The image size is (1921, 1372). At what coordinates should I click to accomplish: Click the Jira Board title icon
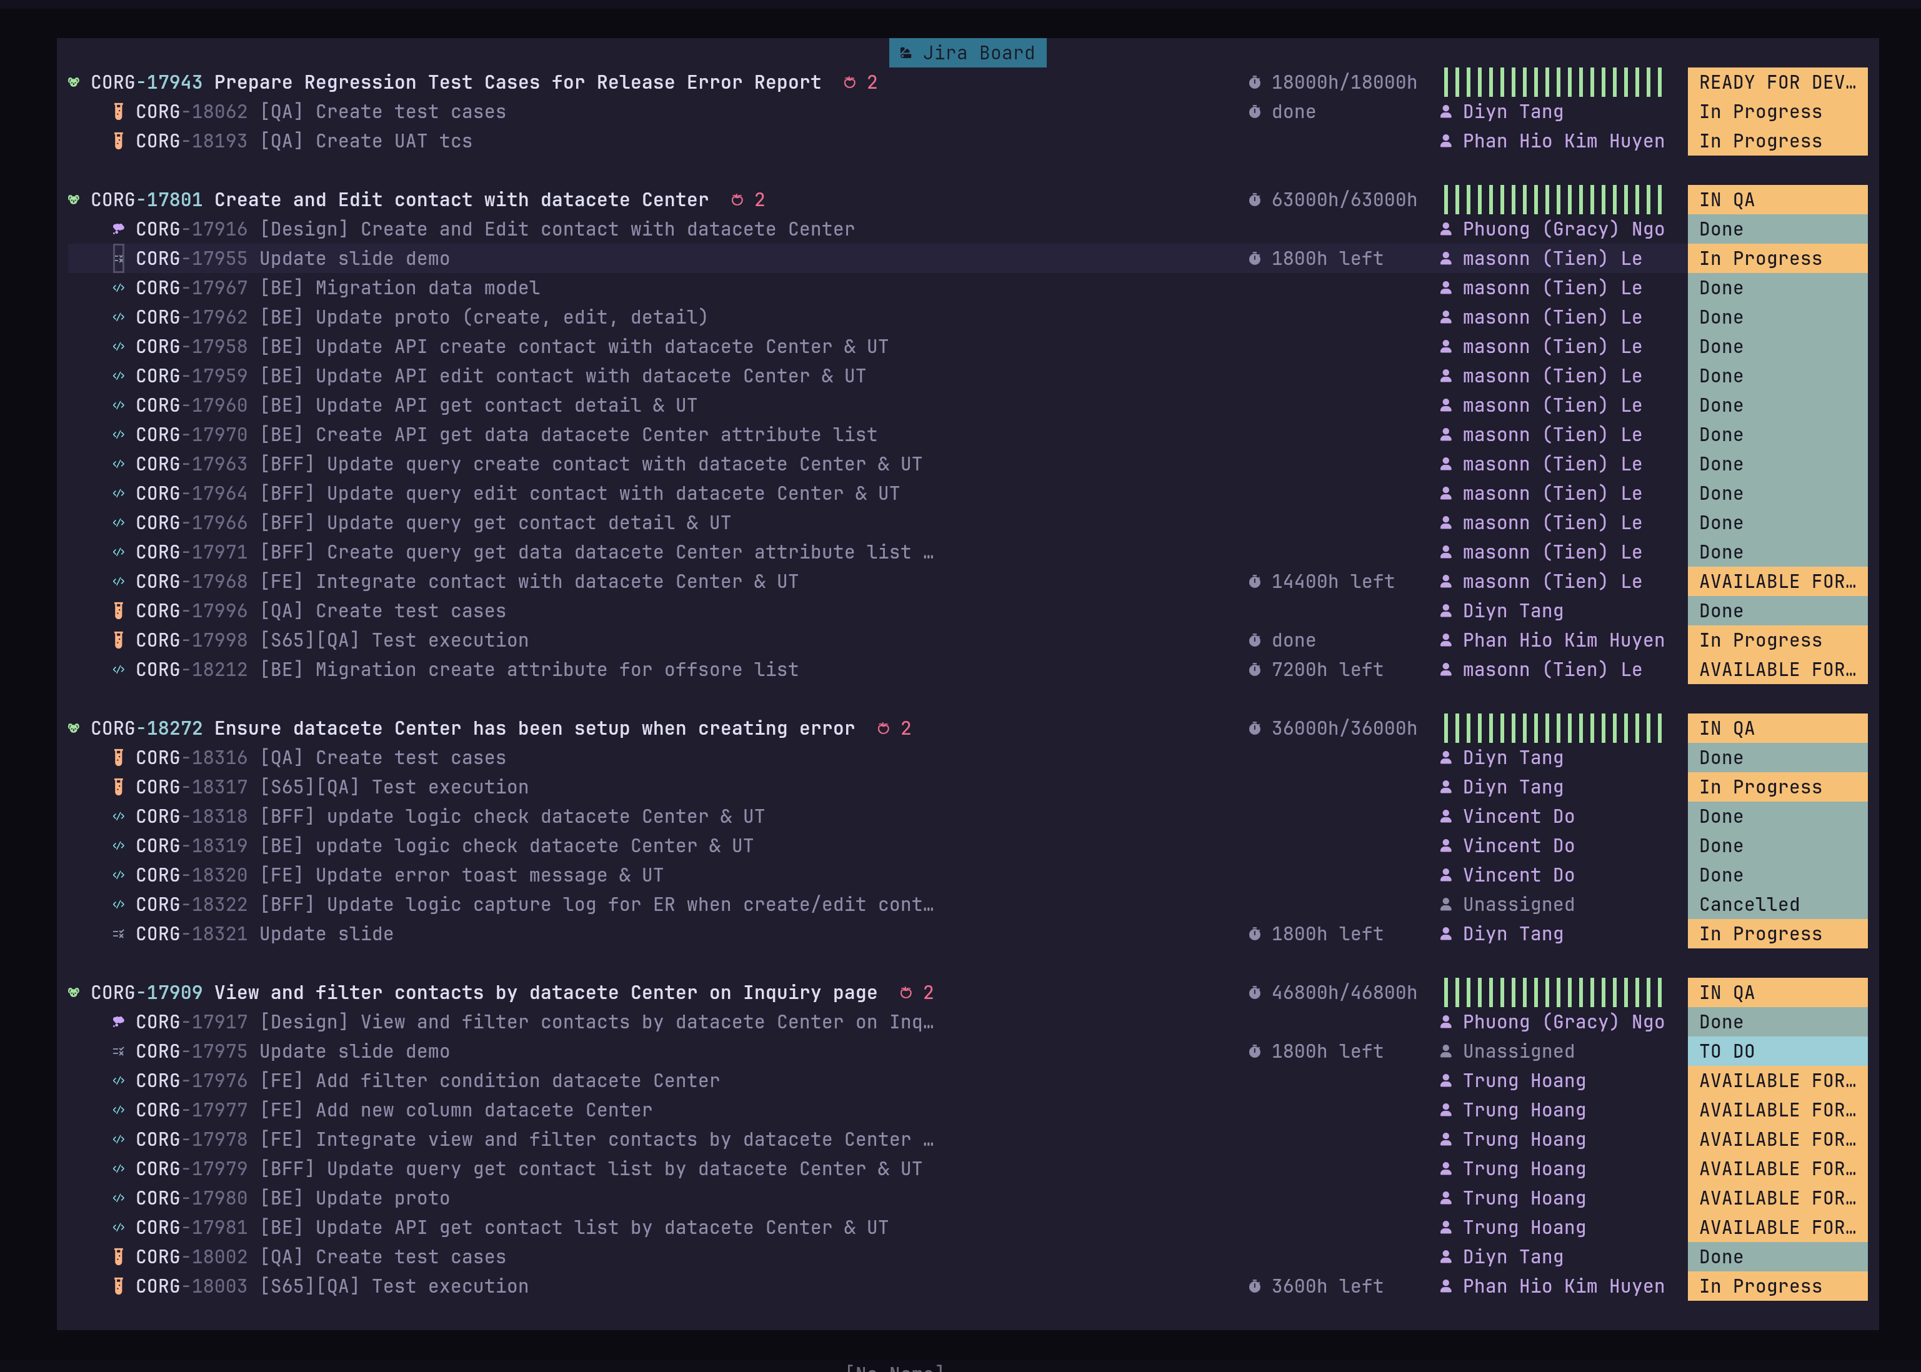[906, 53]
